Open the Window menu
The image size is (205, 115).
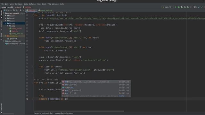coord(55,4)
